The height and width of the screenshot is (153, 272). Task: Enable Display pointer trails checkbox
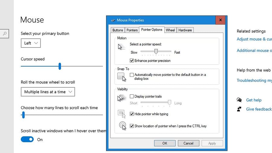click(x=132, y=96)
